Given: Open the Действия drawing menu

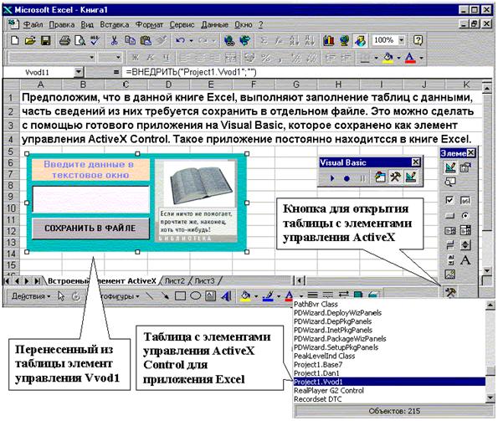Looking at the screenshot, I should pos(31,296).
